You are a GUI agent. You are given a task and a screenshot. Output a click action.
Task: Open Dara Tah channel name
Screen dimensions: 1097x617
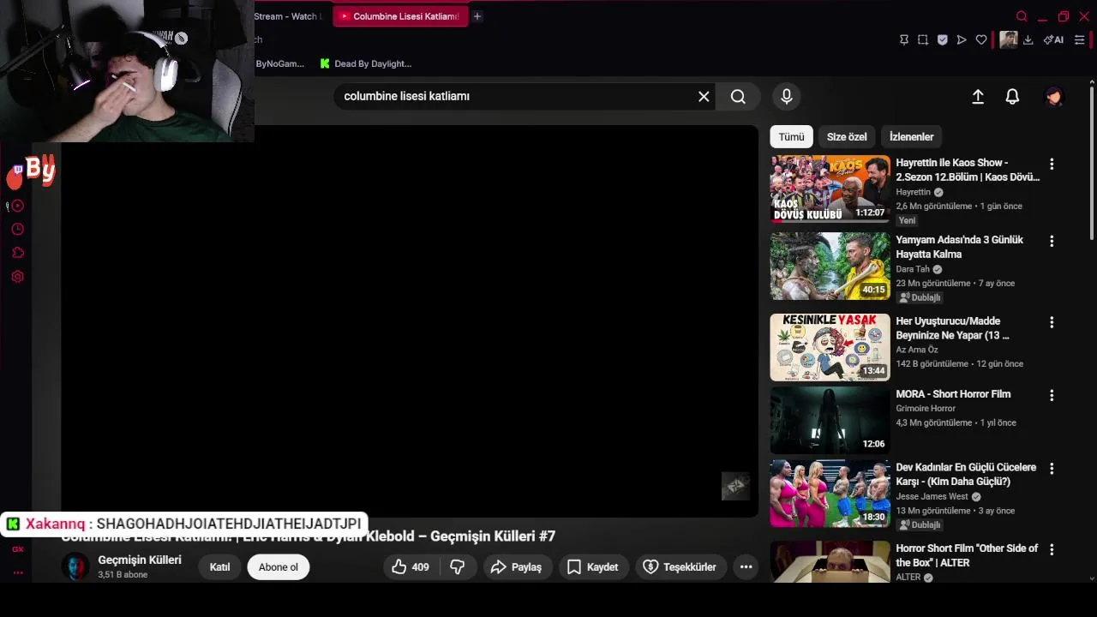pyautogui.click(x=913, y=269)
